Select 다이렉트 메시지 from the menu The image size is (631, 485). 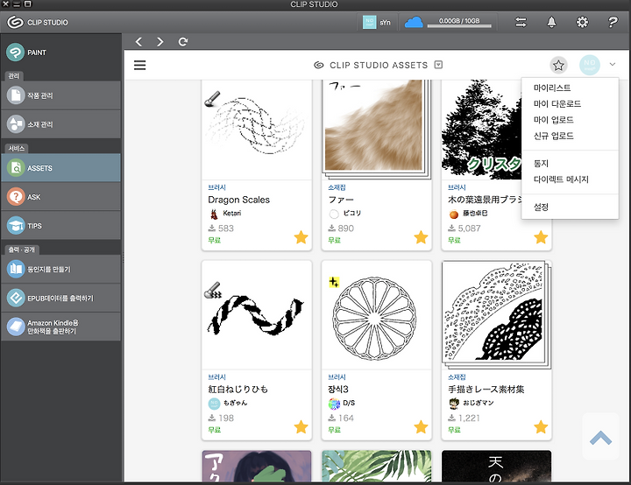(x=561, y=179)
